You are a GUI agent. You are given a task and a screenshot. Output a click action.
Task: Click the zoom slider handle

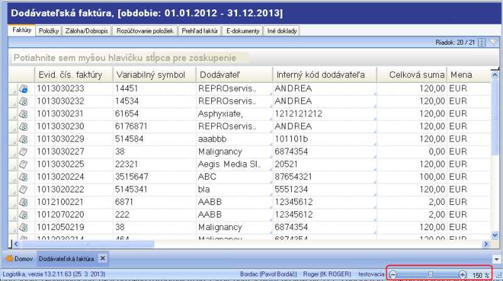[x=431, y=275]
